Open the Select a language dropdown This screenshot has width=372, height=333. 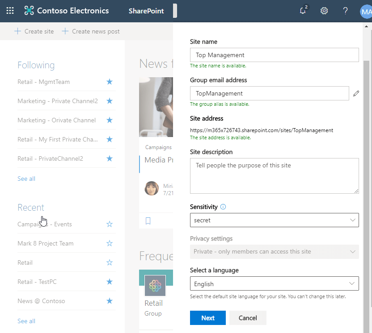[x=274, y=283]
